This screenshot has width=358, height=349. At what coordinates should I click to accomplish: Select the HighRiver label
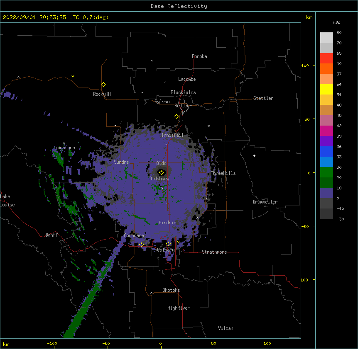[x=179, y=308]
